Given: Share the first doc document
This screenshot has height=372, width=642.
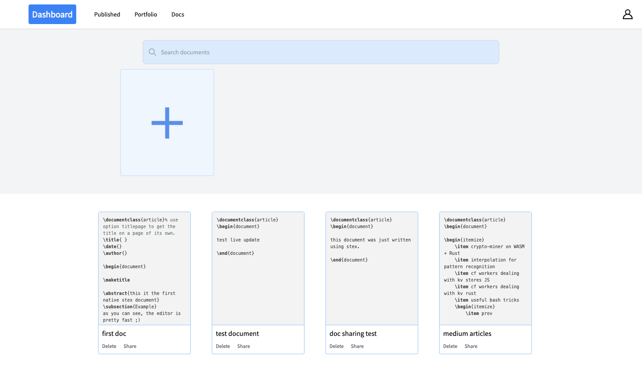Looking at the screenshot, I should (130, 346).
